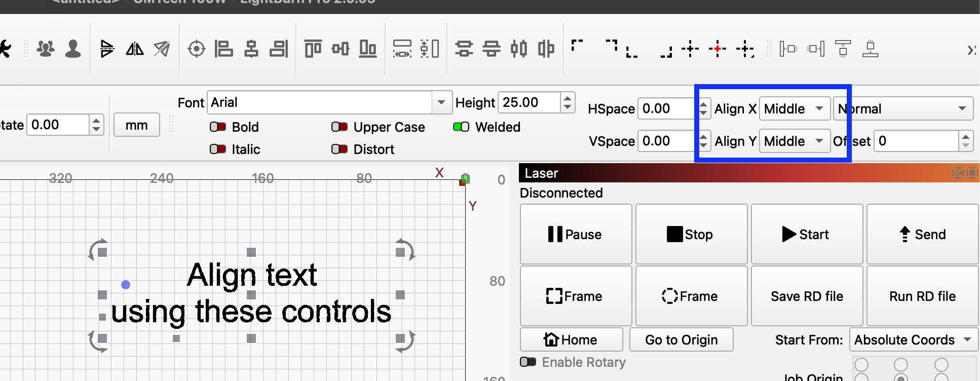Align selected objects' centers with the target icon
The height and width of the screenshot is (381, 980).
(197, 49)
